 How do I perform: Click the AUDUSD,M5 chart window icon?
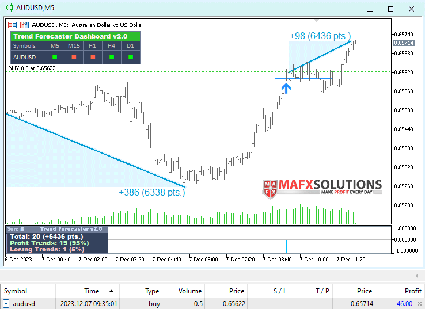click(9, 8)
